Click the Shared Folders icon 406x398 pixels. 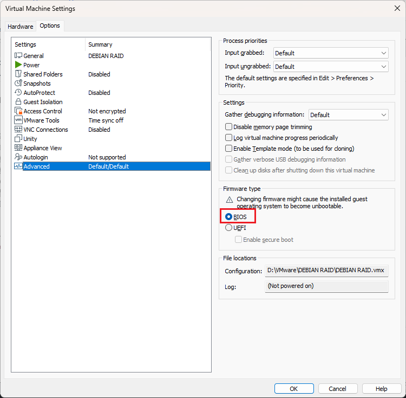click(x=18, y=74)
